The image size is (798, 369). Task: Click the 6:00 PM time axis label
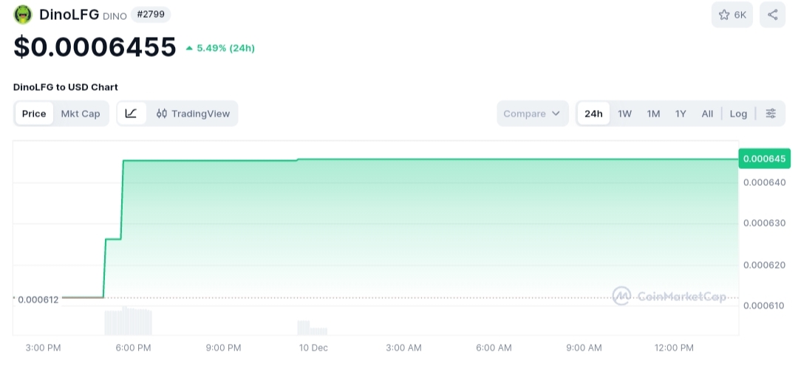click(133, 348)
